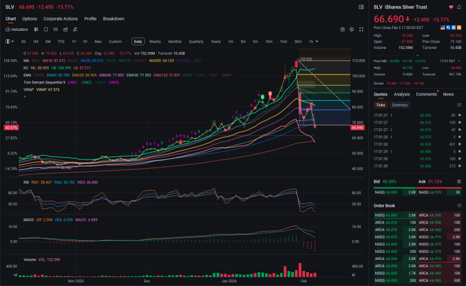Select the Daily interval
Viewport: 466px width, 286px height.
point(138,42)
